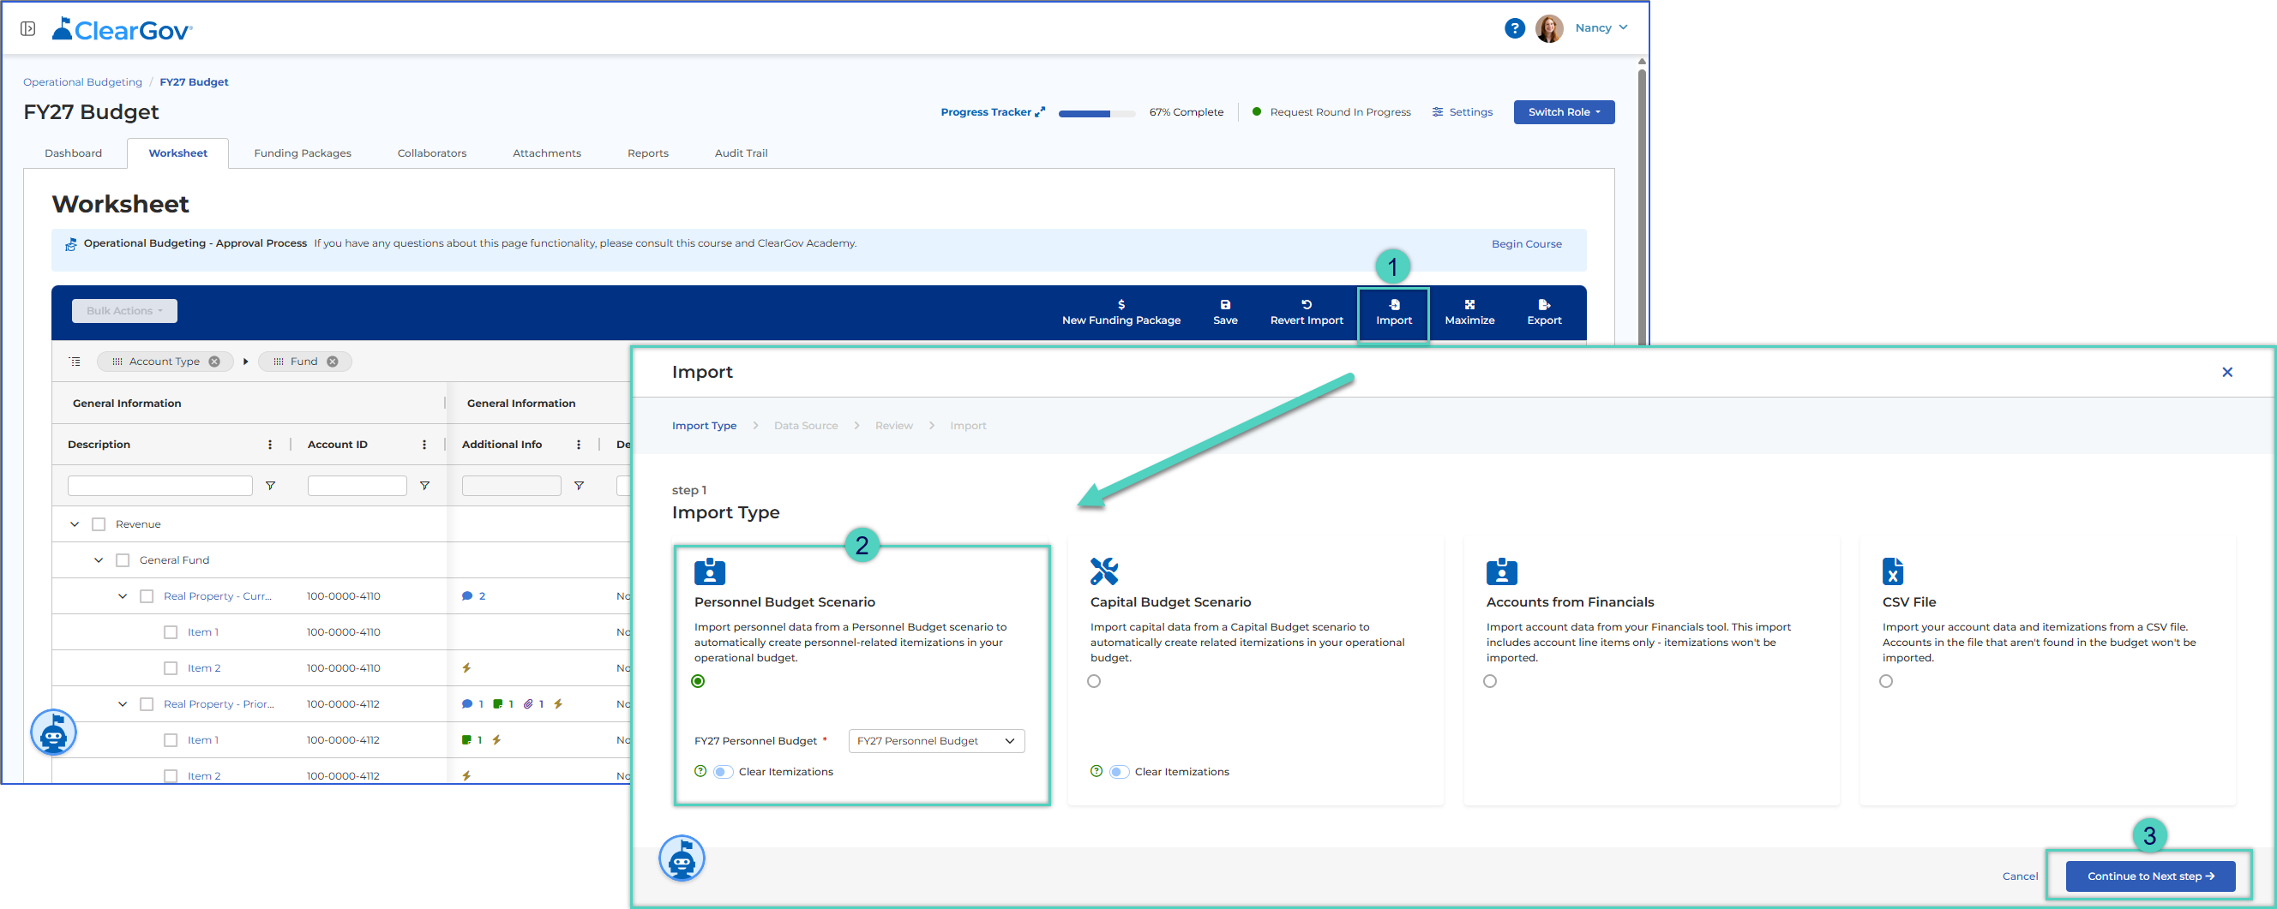This screenshot has height=909, width=2277.
Task: Open the chatbot assistant in the Import dialog
Action: tap(682, 858)
